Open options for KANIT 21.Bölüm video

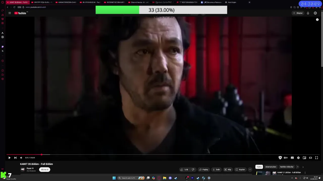[x=305, y=173]
